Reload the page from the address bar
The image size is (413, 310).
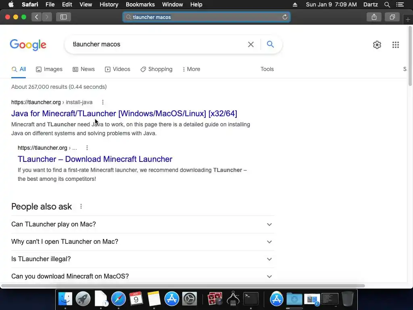point(285,17)
